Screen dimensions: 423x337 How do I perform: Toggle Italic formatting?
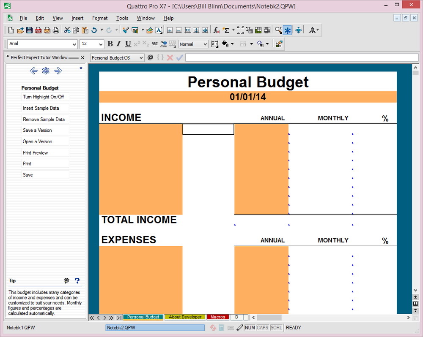point(119,44)
